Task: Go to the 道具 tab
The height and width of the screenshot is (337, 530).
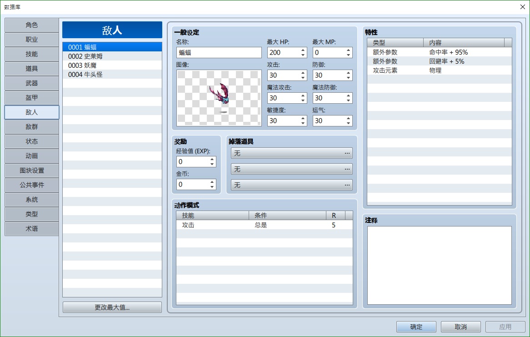Action: [32, 69]
